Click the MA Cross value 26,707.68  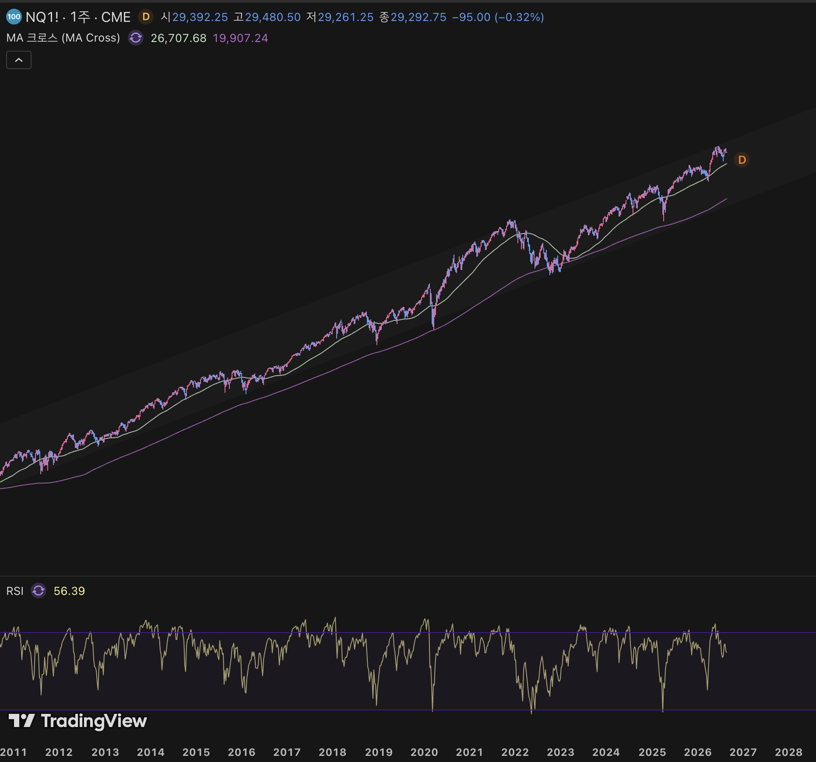point(179,38)
